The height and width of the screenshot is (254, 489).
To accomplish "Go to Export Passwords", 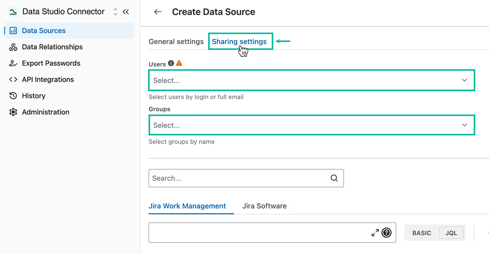I will (69, 63).
